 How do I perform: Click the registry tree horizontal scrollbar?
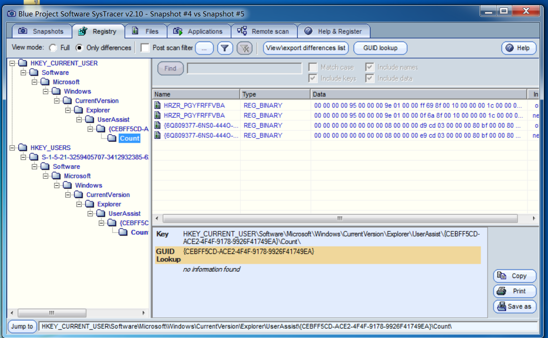52,313
